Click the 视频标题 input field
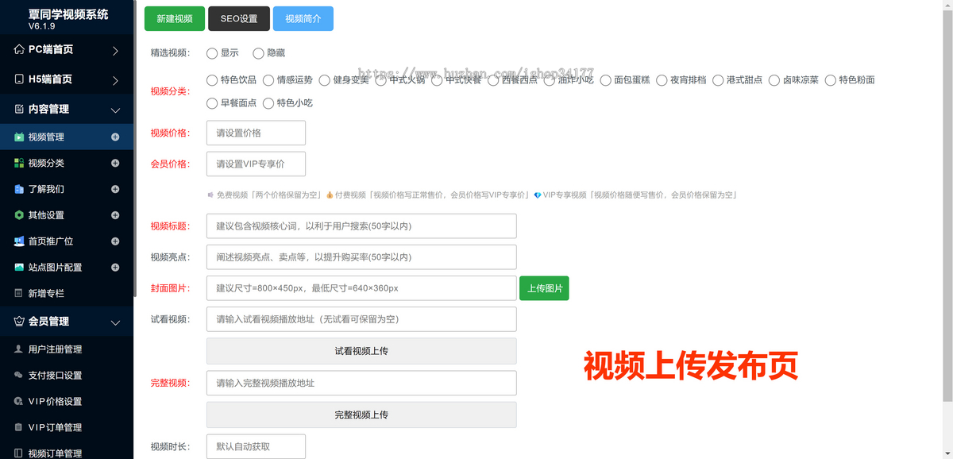953x459 pixels. click(361, 226)
